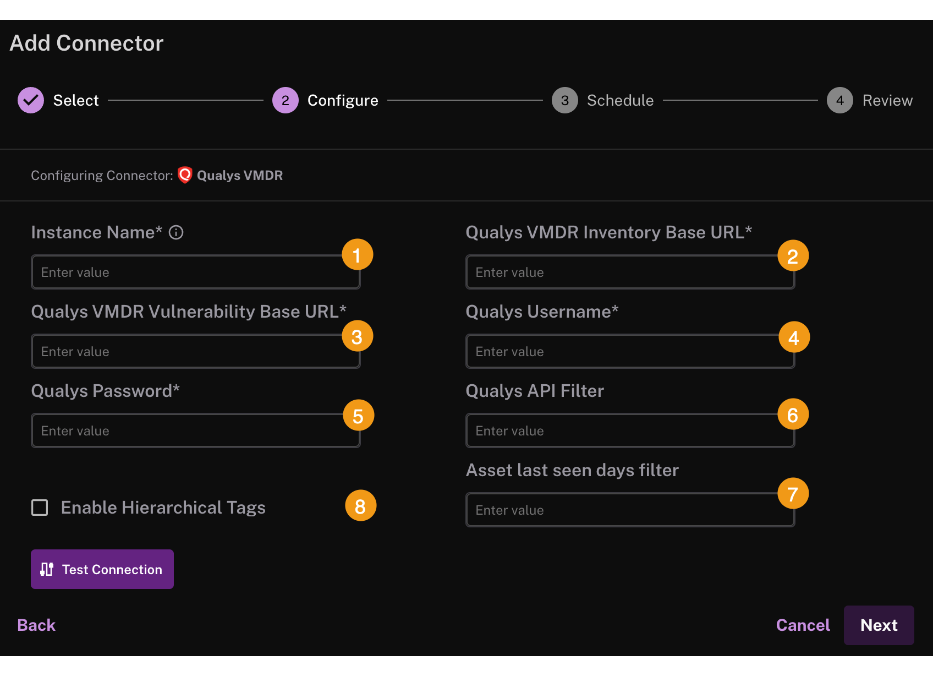This screenshot has width=933, height=676.
Task: Click the step 3 Schedule circle
Action: tap(565, 100)
